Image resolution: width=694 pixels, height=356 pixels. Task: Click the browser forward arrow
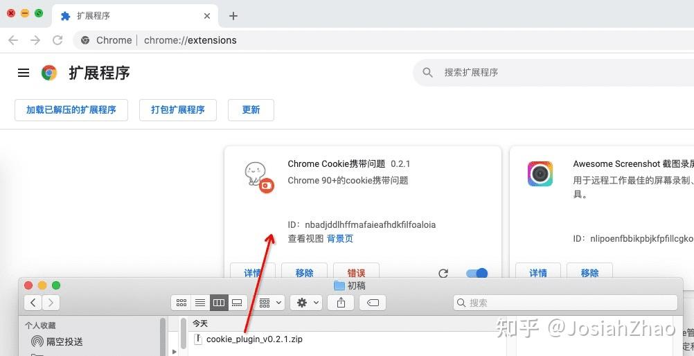pos(35,40)
